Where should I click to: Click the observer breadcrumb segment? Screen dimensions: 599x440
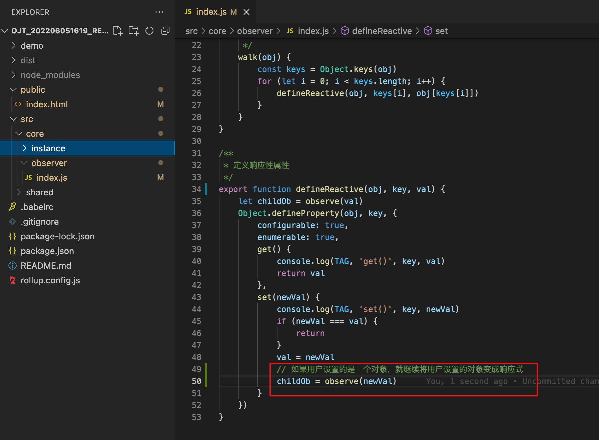[x=255, y=31]
